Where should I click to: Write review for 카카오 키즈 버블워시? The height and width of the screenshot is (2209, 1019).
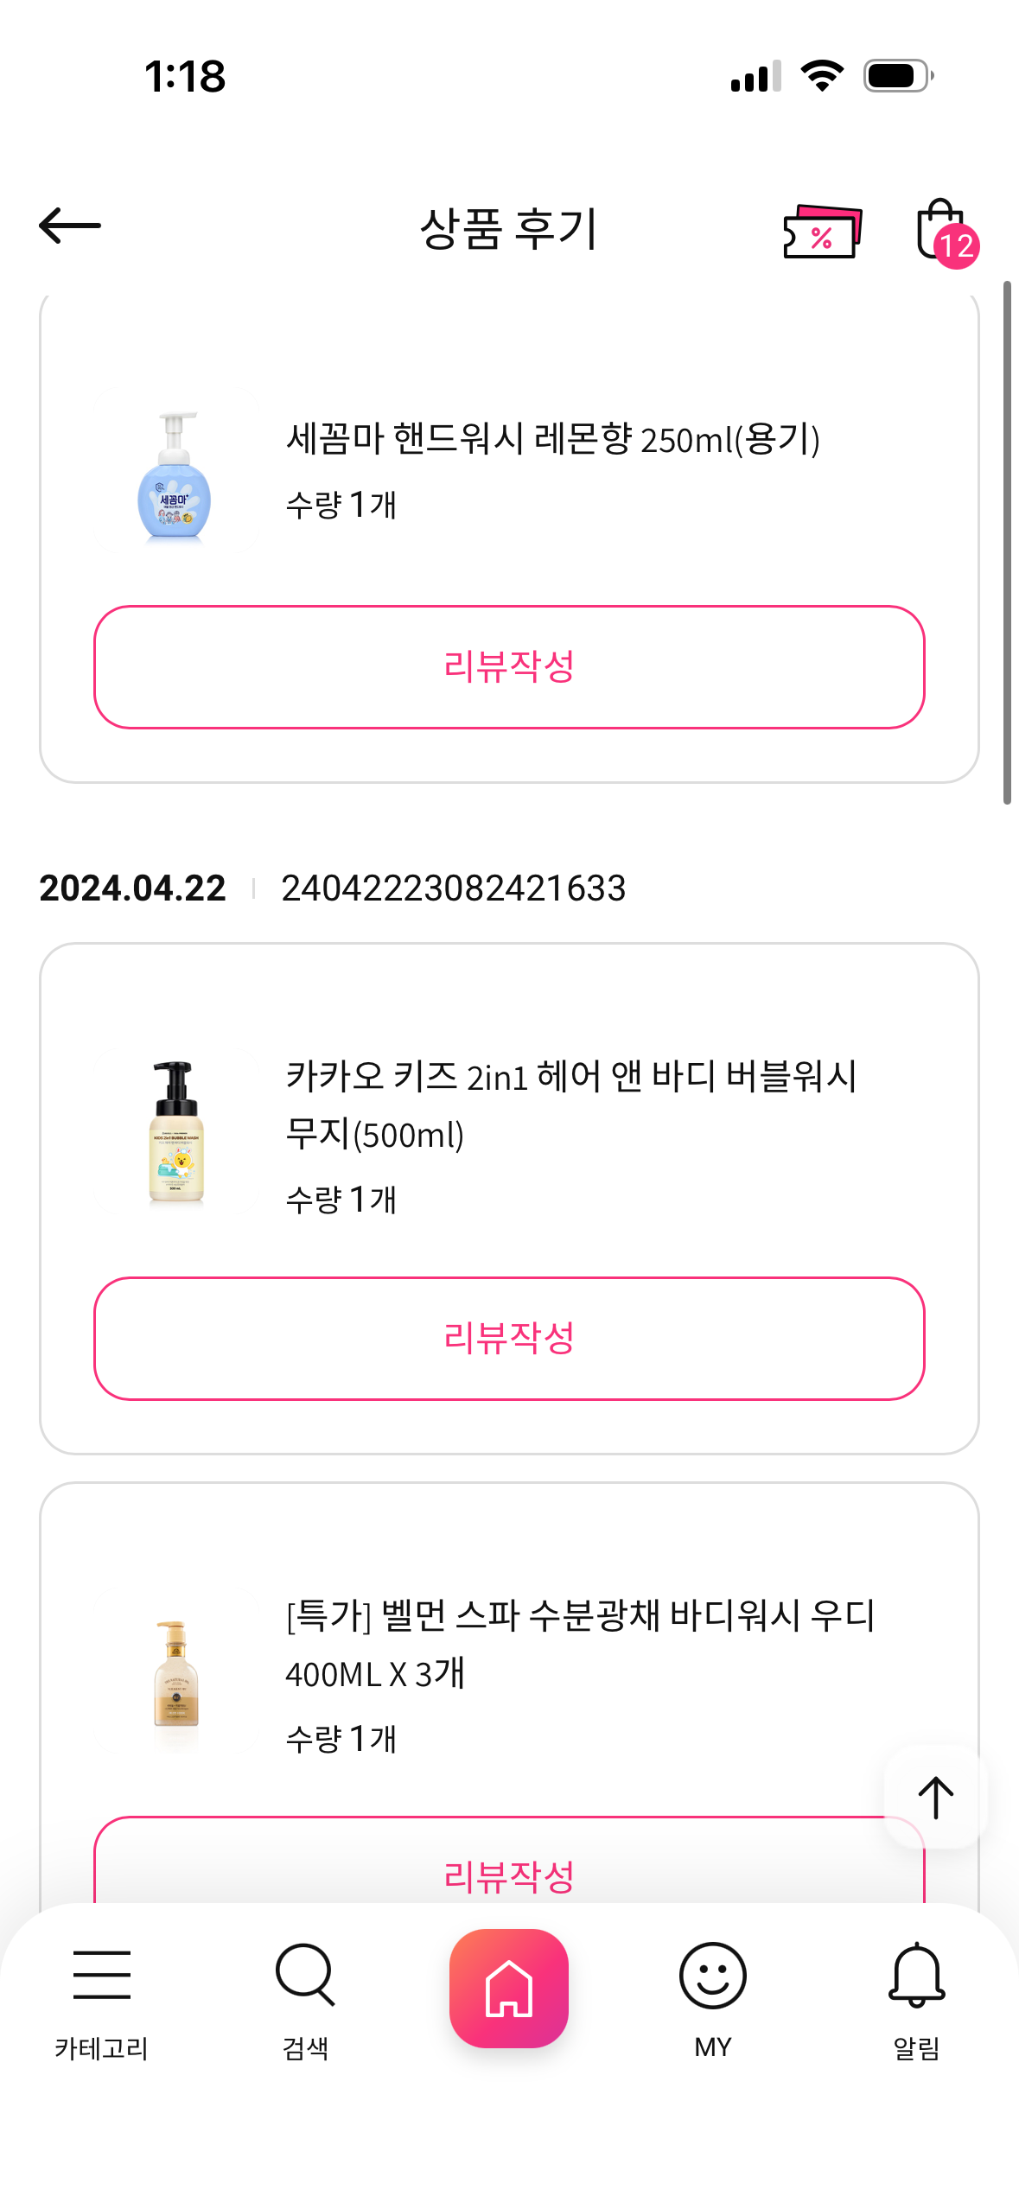click(x=509, y=1338)
